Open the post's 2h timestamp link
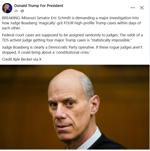This screenshot has height=151, width=150. 16,11
